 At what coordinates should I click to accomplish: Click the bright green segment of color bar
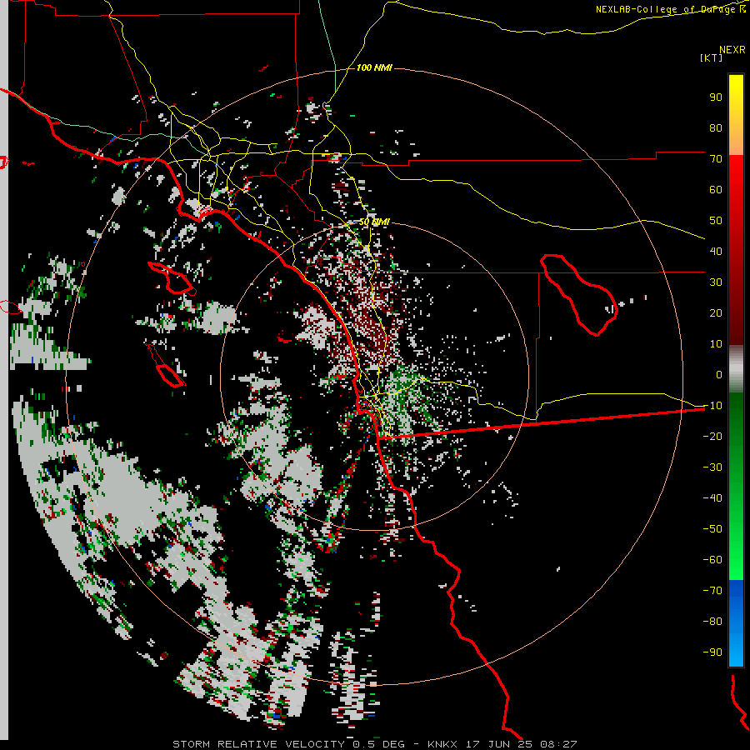(x=736, y=550)
